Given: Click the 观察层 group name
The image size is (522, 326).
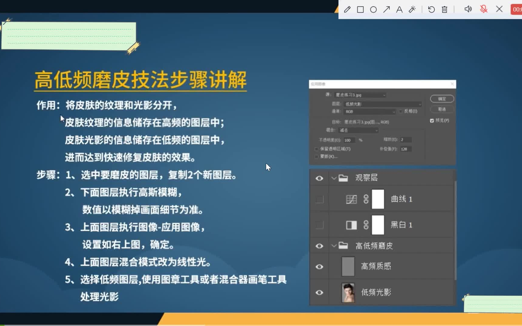Looking at the screenshot, I should (x=366, y=178).
